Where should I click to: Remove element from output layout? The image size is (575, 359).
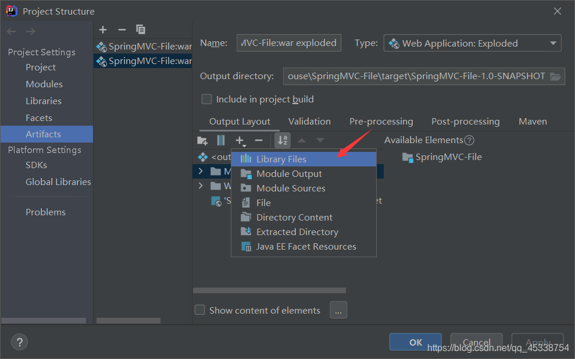point(259,140)
